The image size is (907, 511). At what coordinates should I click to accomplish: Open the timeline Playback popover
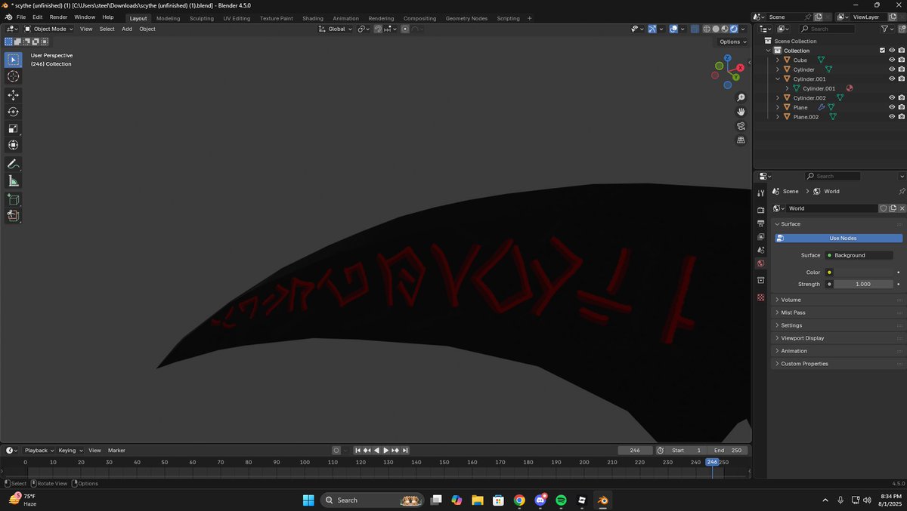pos(39,451)
